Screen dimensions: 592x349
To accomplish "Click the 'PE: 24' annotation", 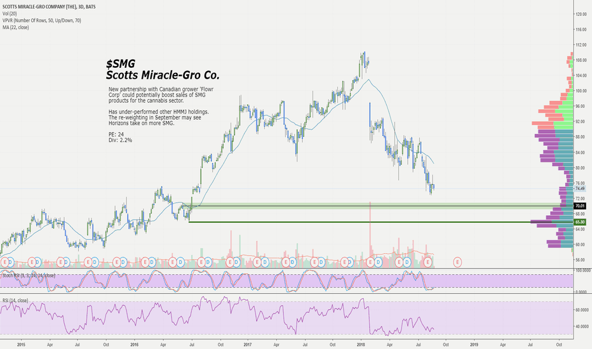I will tap(116, 135).
